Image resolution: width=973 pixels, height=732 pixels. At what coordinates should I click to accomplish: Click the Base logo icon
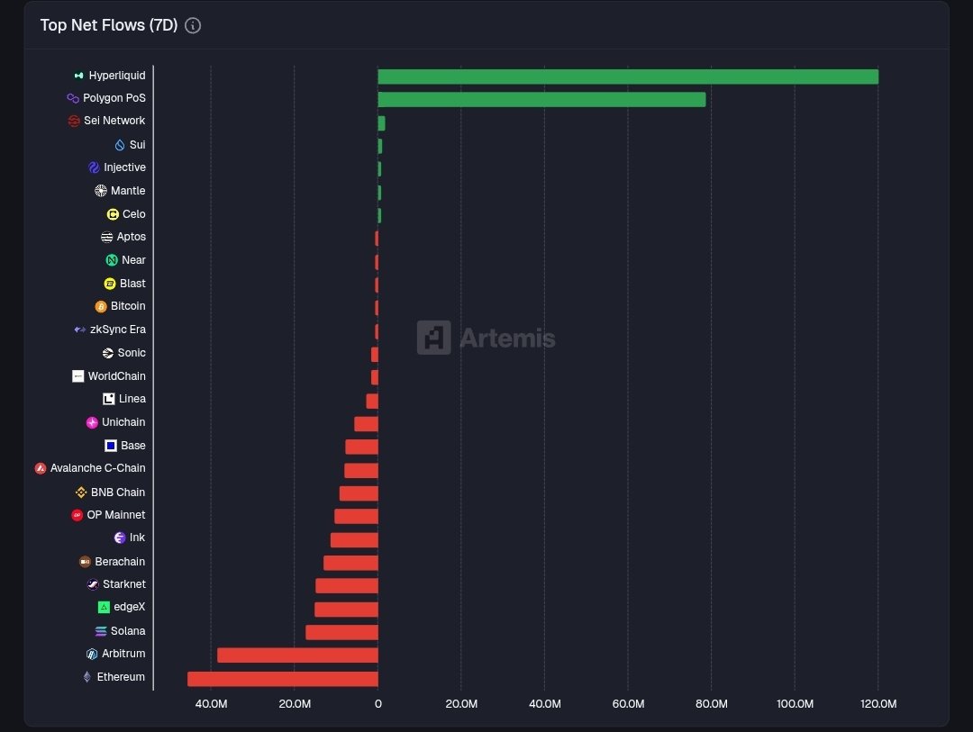pos(111,446)
